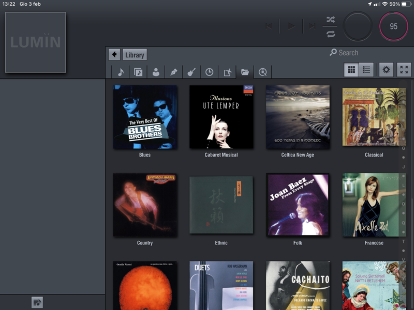This screenshot has width=414, height=310.
Task: Open the Blues Brothers album cover
Action: 145,117
